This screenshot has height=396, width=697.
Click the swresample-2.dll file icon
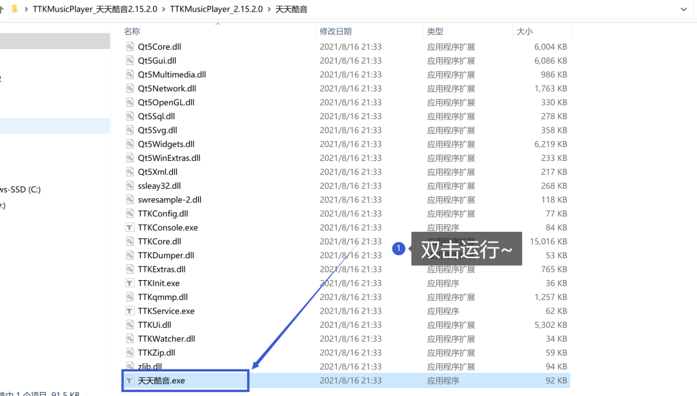(129, 200)
